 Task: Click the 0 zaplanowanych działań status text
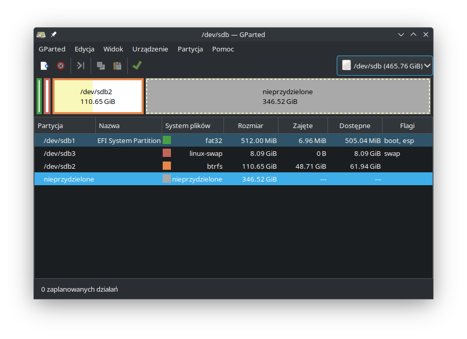click(79, 289)
